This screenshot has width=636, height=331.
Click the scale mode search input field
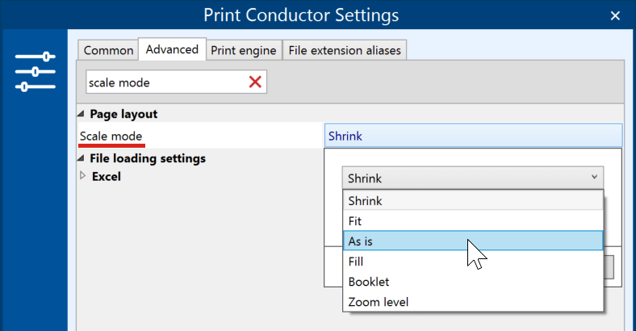coord(166,82)
